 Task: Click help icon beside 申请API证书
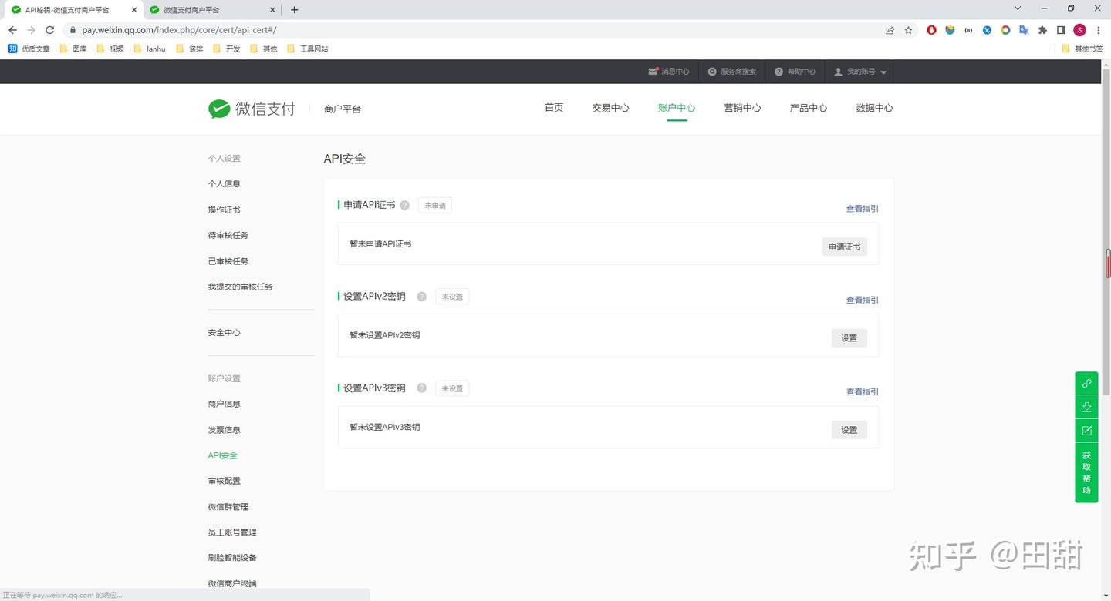(x=405, y=206)
